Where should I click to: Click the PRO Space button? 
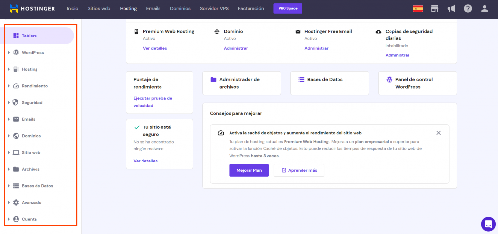click(288, 8)
